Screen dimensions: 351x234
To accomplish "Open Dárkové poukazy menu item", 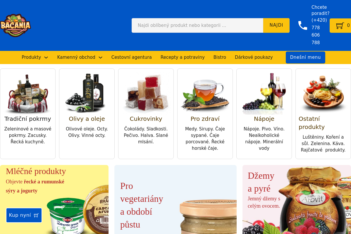I will (x=254, y=57).
